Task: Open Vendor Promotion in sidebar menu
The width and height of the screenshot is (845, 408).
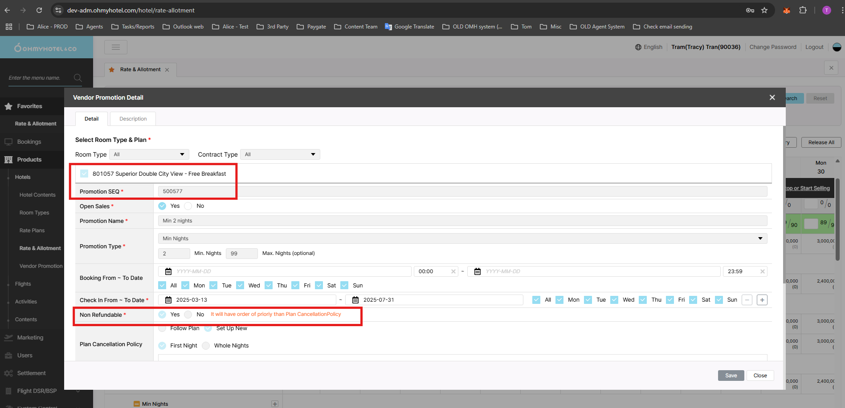Action: (41, 266)
